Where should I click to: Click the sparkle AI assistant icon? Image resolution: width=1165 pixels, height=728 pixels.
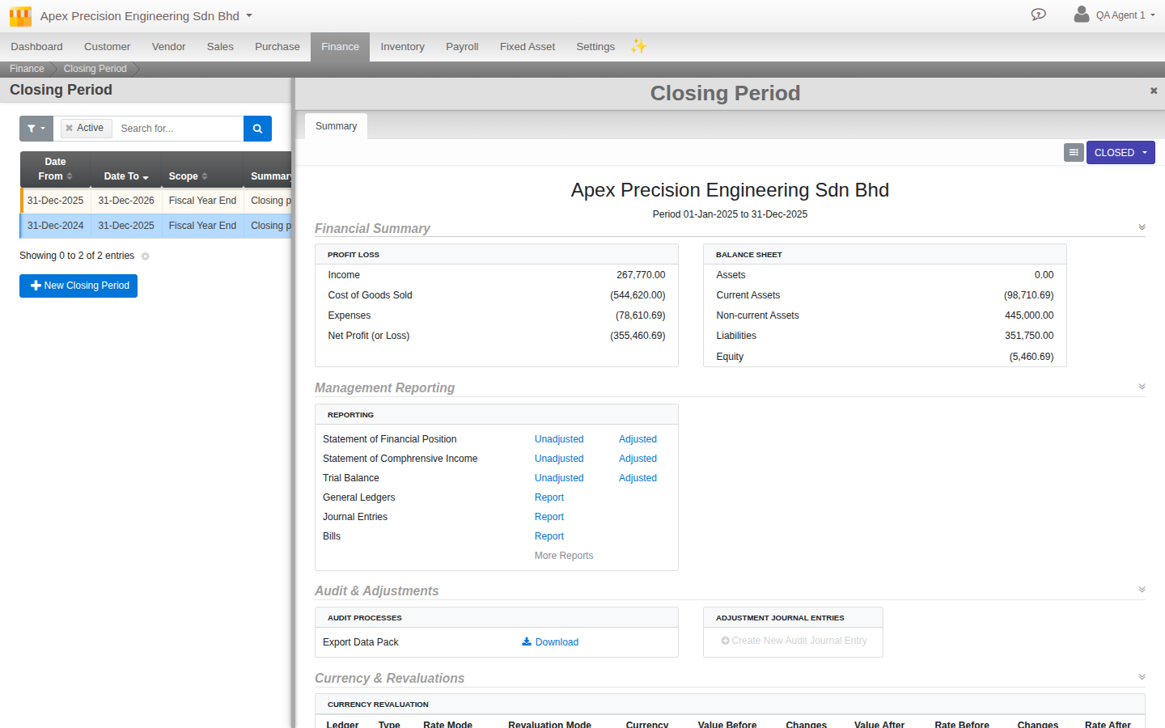coord(639,46)
